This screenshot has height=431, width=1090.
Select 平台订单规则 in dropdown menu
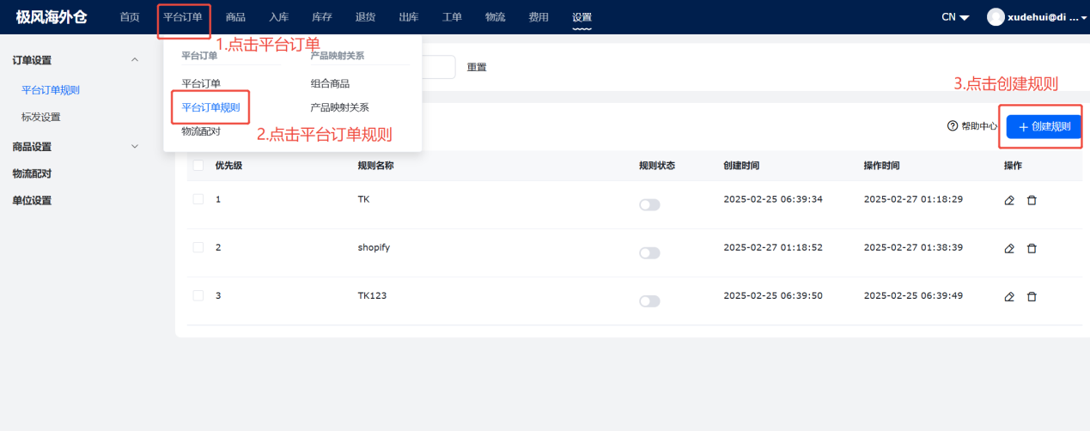click(x=210, y=107)
